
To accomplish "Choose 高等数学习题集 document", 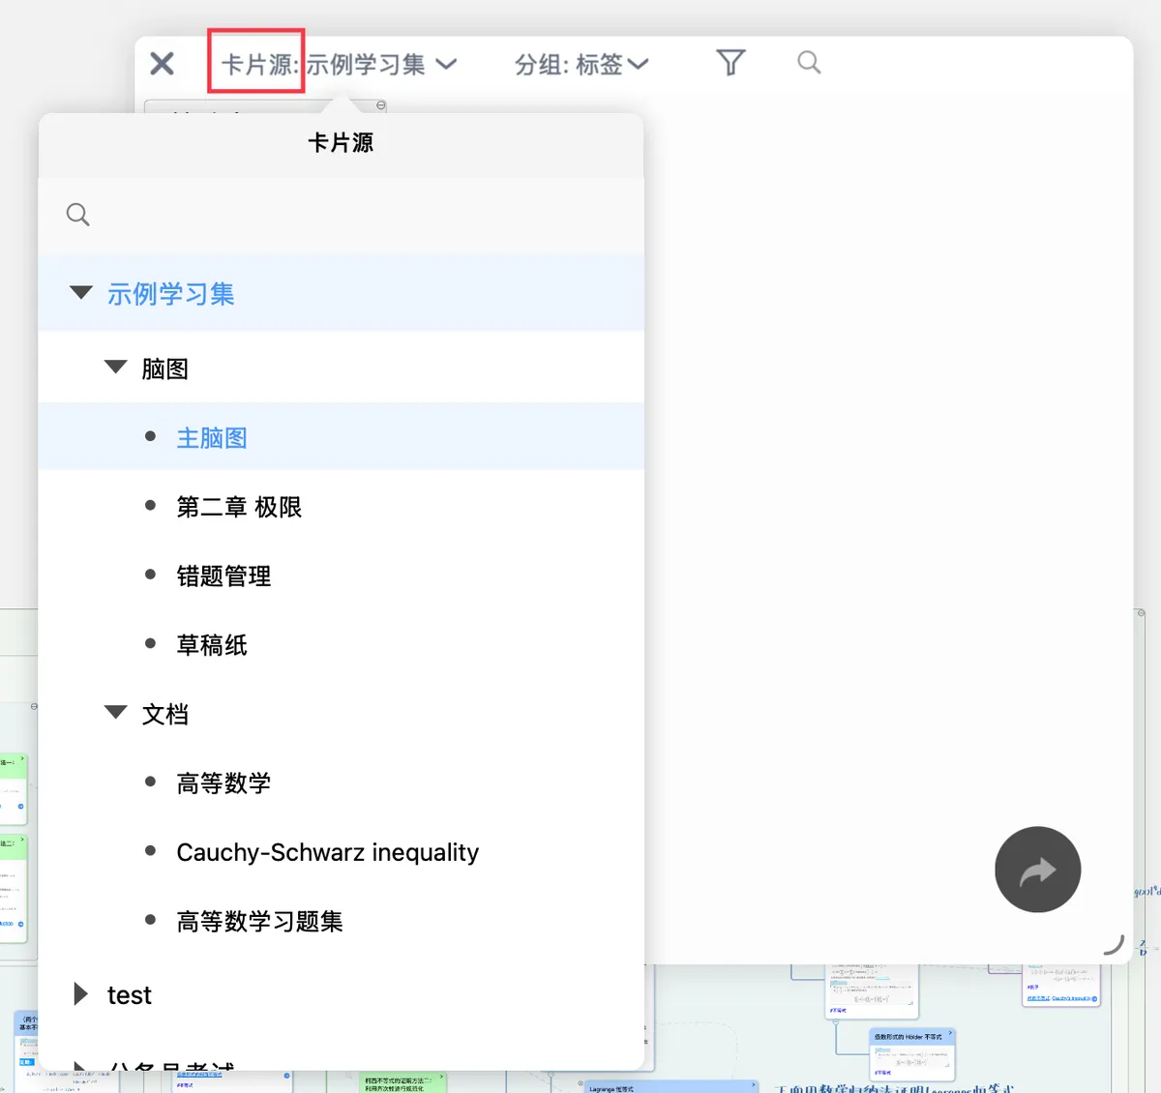I will pyautogui.click(x=342, y=921).
